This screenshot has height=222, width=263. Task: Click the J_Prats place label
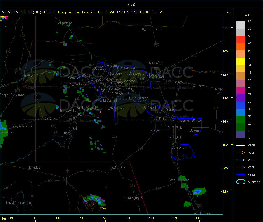162,118
